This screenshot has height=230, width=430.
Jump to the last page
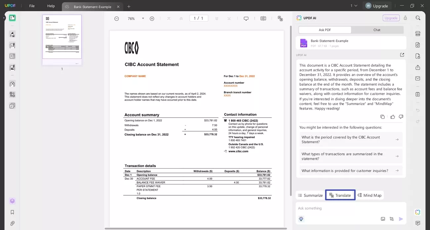[229, 18]
